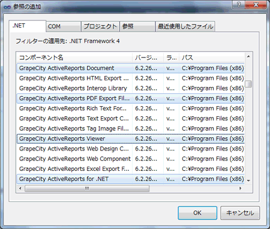Switch to the 参照 tab
270x229 pixels.
click(137, 26)
